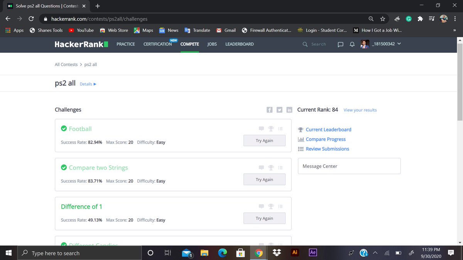Open submissions list icon for Compare two Strings
Viewport: 463px width, 260px height.
click(281, 168)
